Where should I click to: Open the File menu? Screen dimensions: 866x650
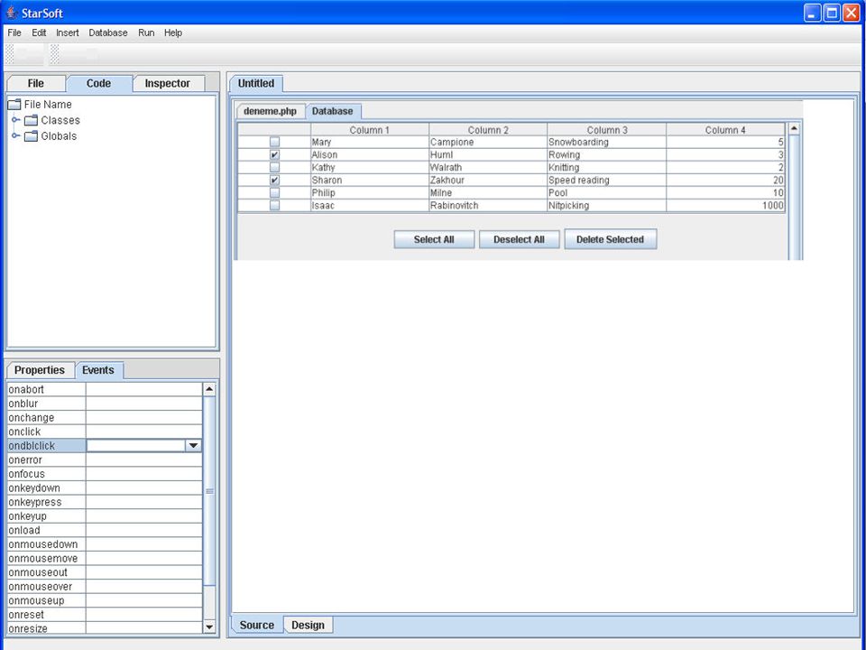14,32
